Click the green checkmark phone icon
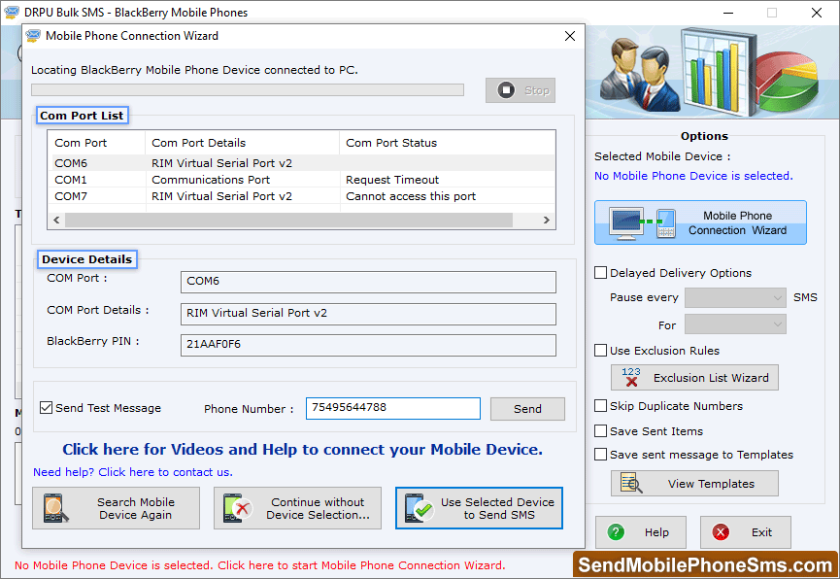Screen dimensions: 840x579 (x=420, y=508)
